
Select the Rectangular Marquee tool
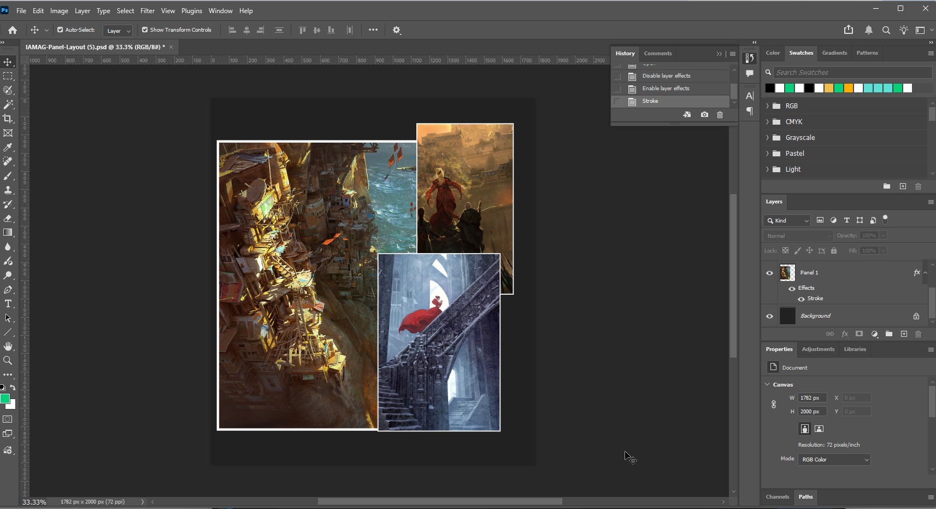click(x=8, y=76)
